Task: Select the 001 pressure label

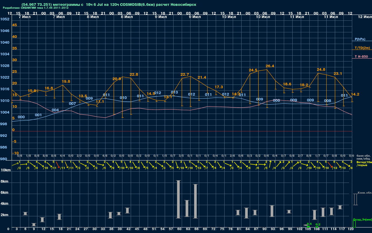Action: 38,115
